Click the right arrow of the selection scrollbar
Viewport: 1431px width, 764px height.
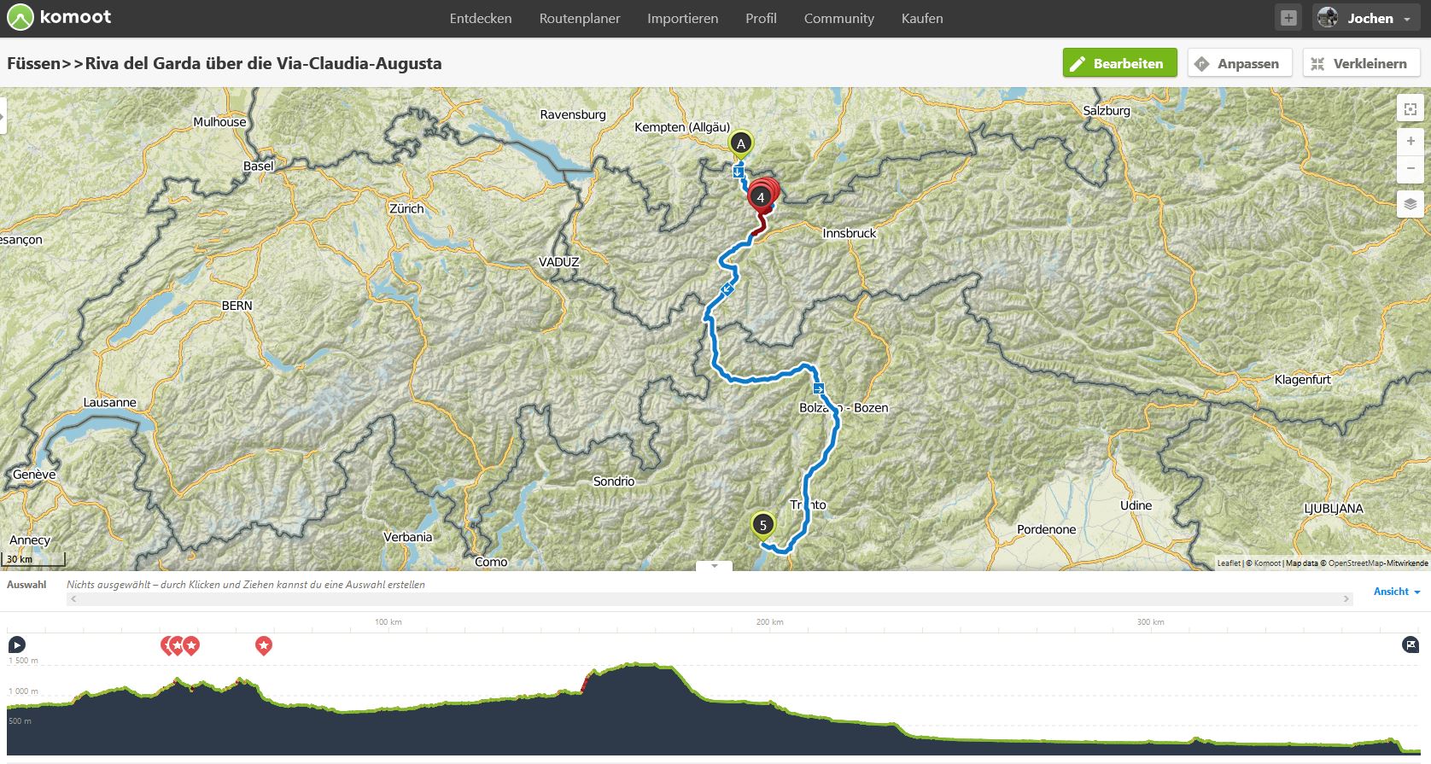pyautogui.click(x=1346, y=599)
